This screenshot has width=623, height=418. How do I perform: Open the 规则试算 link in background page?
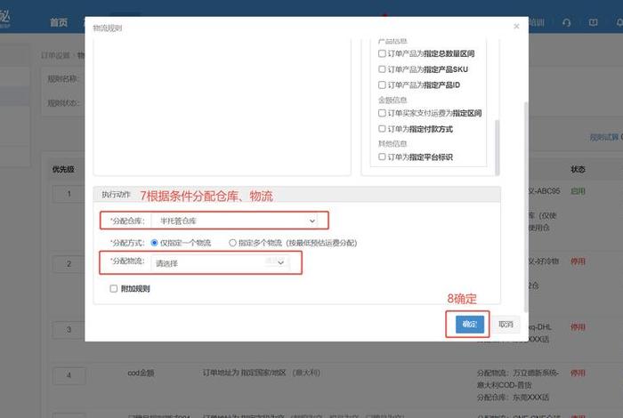603,137
